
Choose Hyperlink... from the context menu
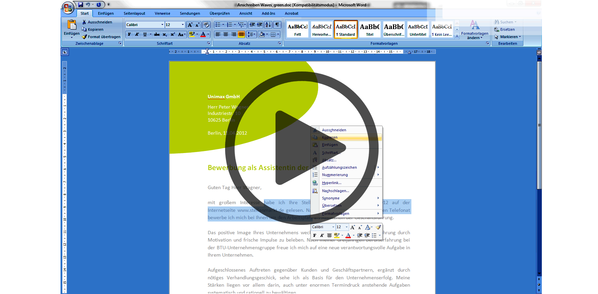(331, 183)
